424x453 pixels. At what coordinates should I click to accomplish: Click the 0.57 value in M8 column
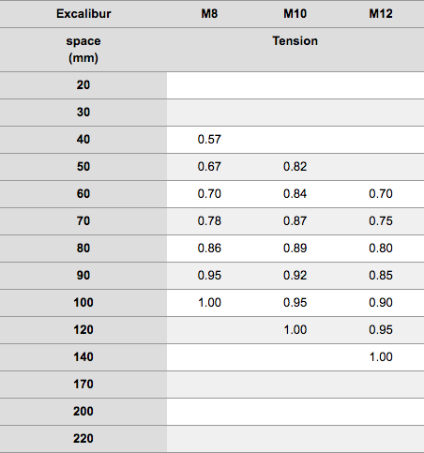click(209, 140)
